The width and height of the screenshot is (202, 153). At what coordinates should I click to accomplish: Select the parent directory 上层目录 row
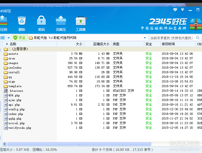[102, 49]
